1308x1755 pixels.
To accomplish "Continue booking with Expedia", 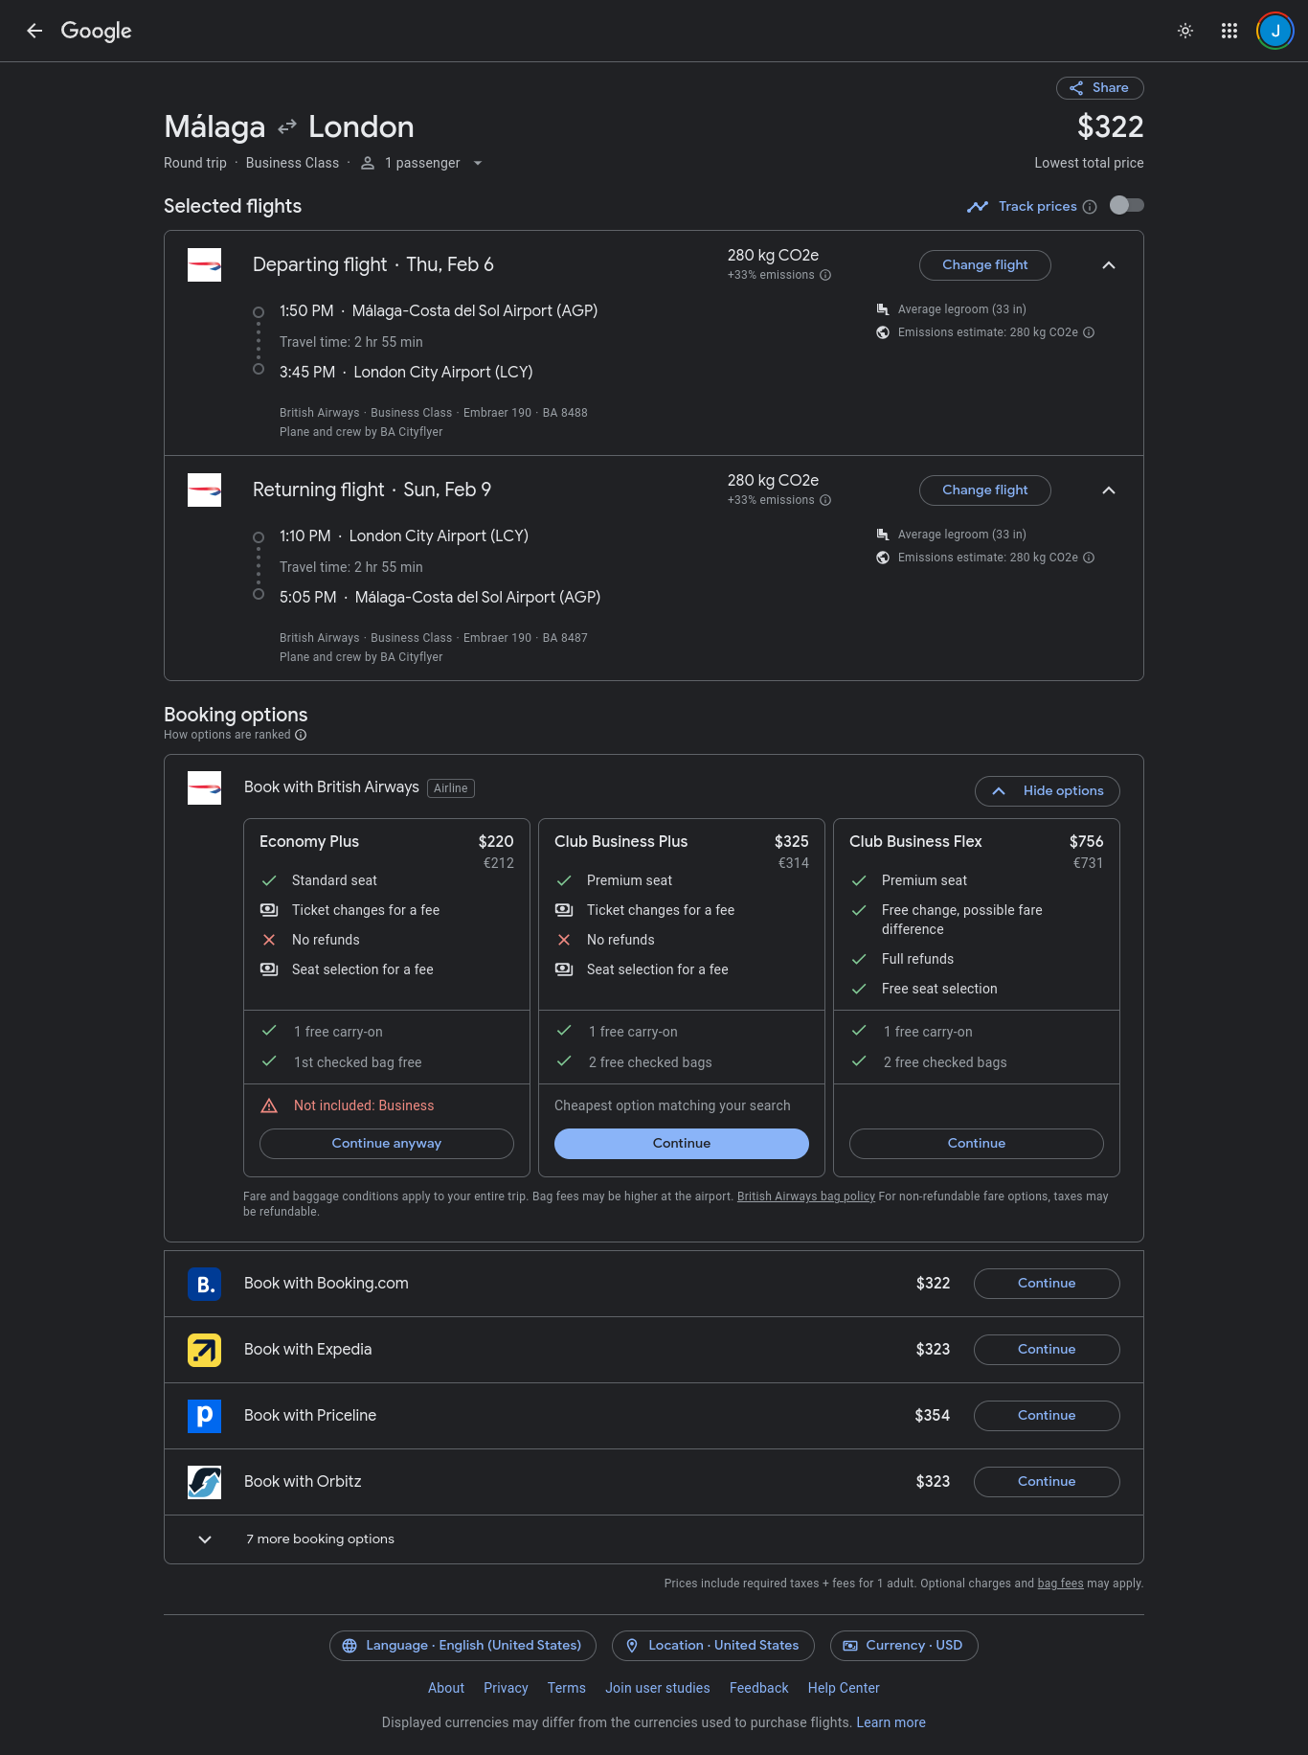I will pyautogui.click(x=1046, y=1350).
